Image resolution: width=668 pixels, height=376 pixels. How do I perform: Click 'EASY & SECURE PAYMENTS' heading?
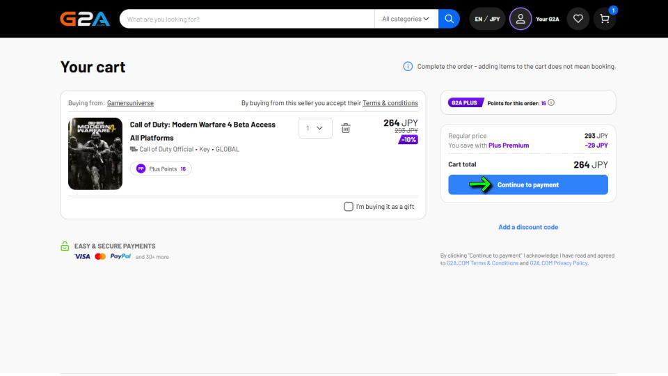pyautogui.click(x=115, y=246)
